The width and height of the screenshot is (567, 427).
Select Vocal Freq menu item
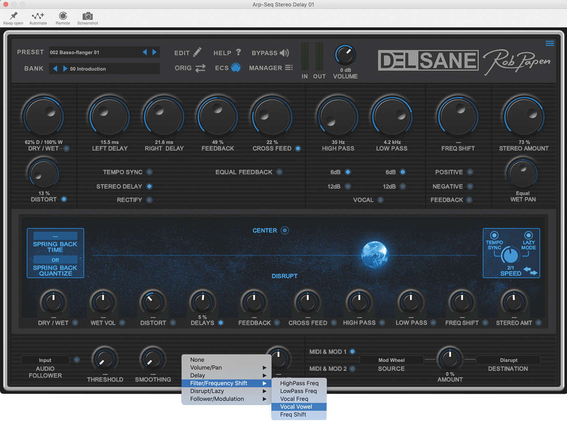[299, 399]
